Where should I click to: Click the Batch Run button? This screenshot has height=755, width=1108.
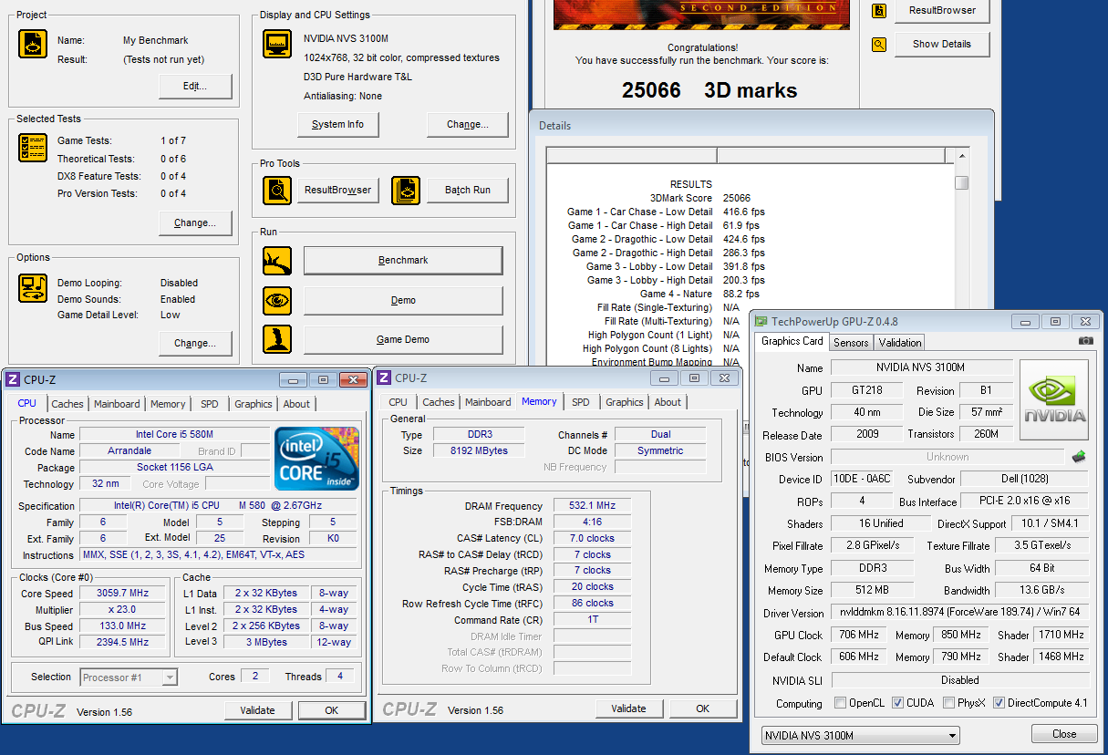pyautogui.click(x=468, y=190)
